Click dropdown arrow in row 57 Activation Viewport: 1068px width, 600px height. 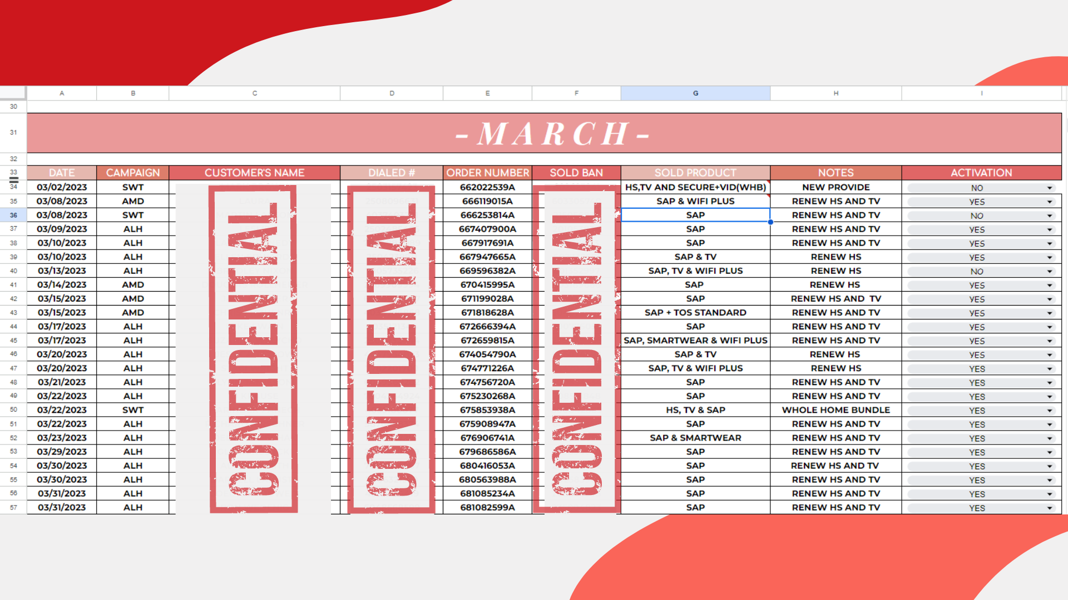pyautogui.click(x=1049, y=508)
